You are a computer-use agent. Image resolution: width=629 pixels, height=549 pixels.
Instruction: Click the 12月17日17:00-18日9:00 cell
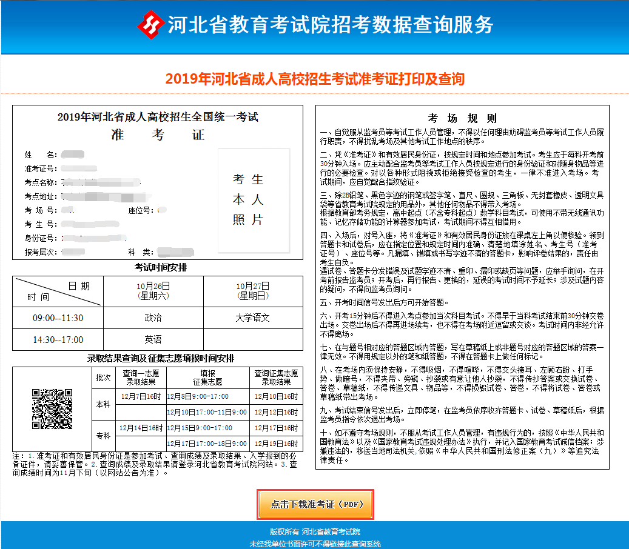point(208,444)
